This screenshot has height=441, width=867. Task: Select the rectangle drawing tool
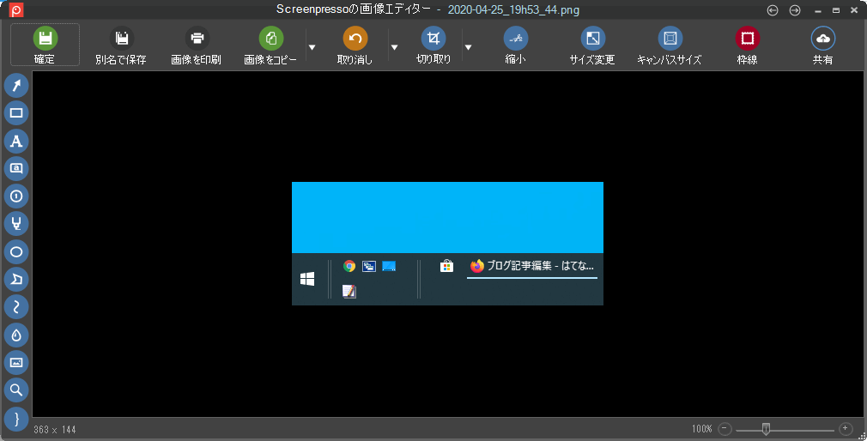[16, 112]
